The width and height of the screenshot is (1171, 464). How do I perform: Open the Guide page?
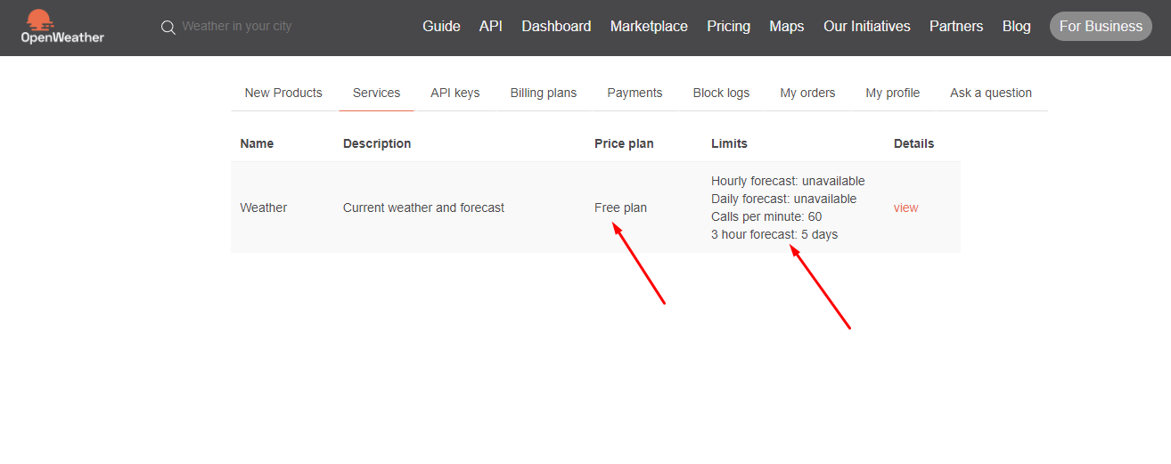coord(441,27)
